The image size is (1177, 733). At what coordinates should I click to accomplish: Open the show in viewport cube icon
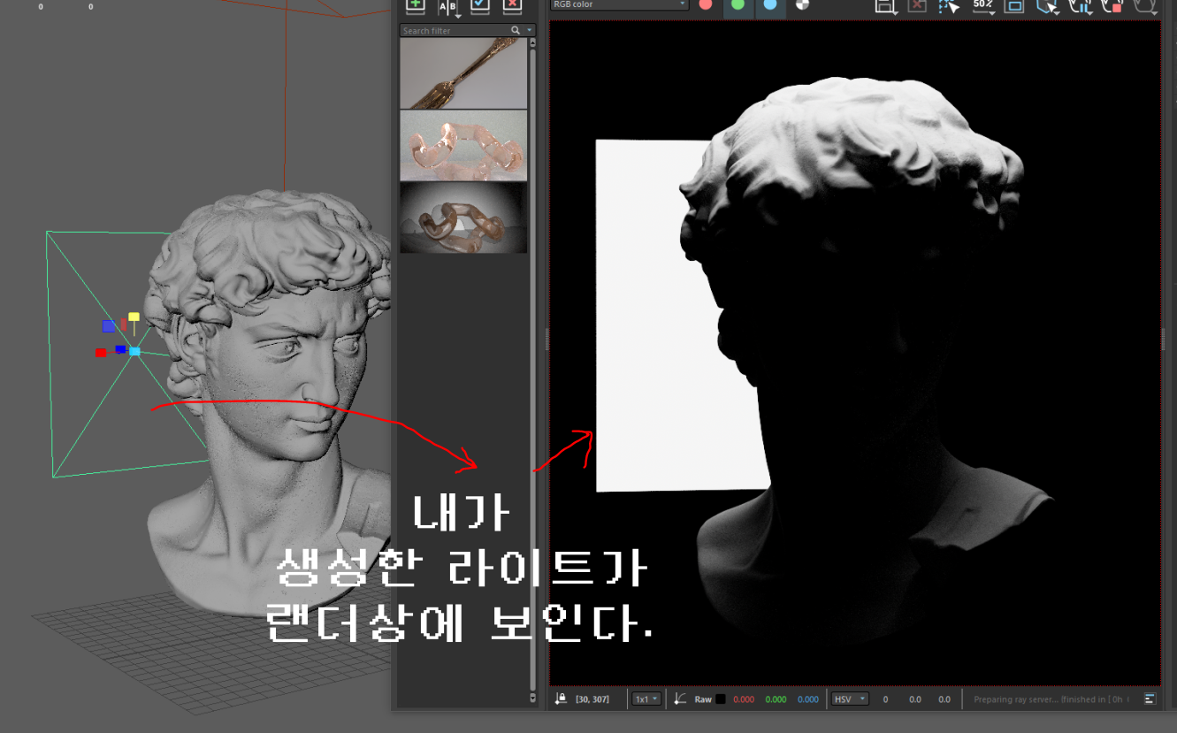[x=1047, y=6]
